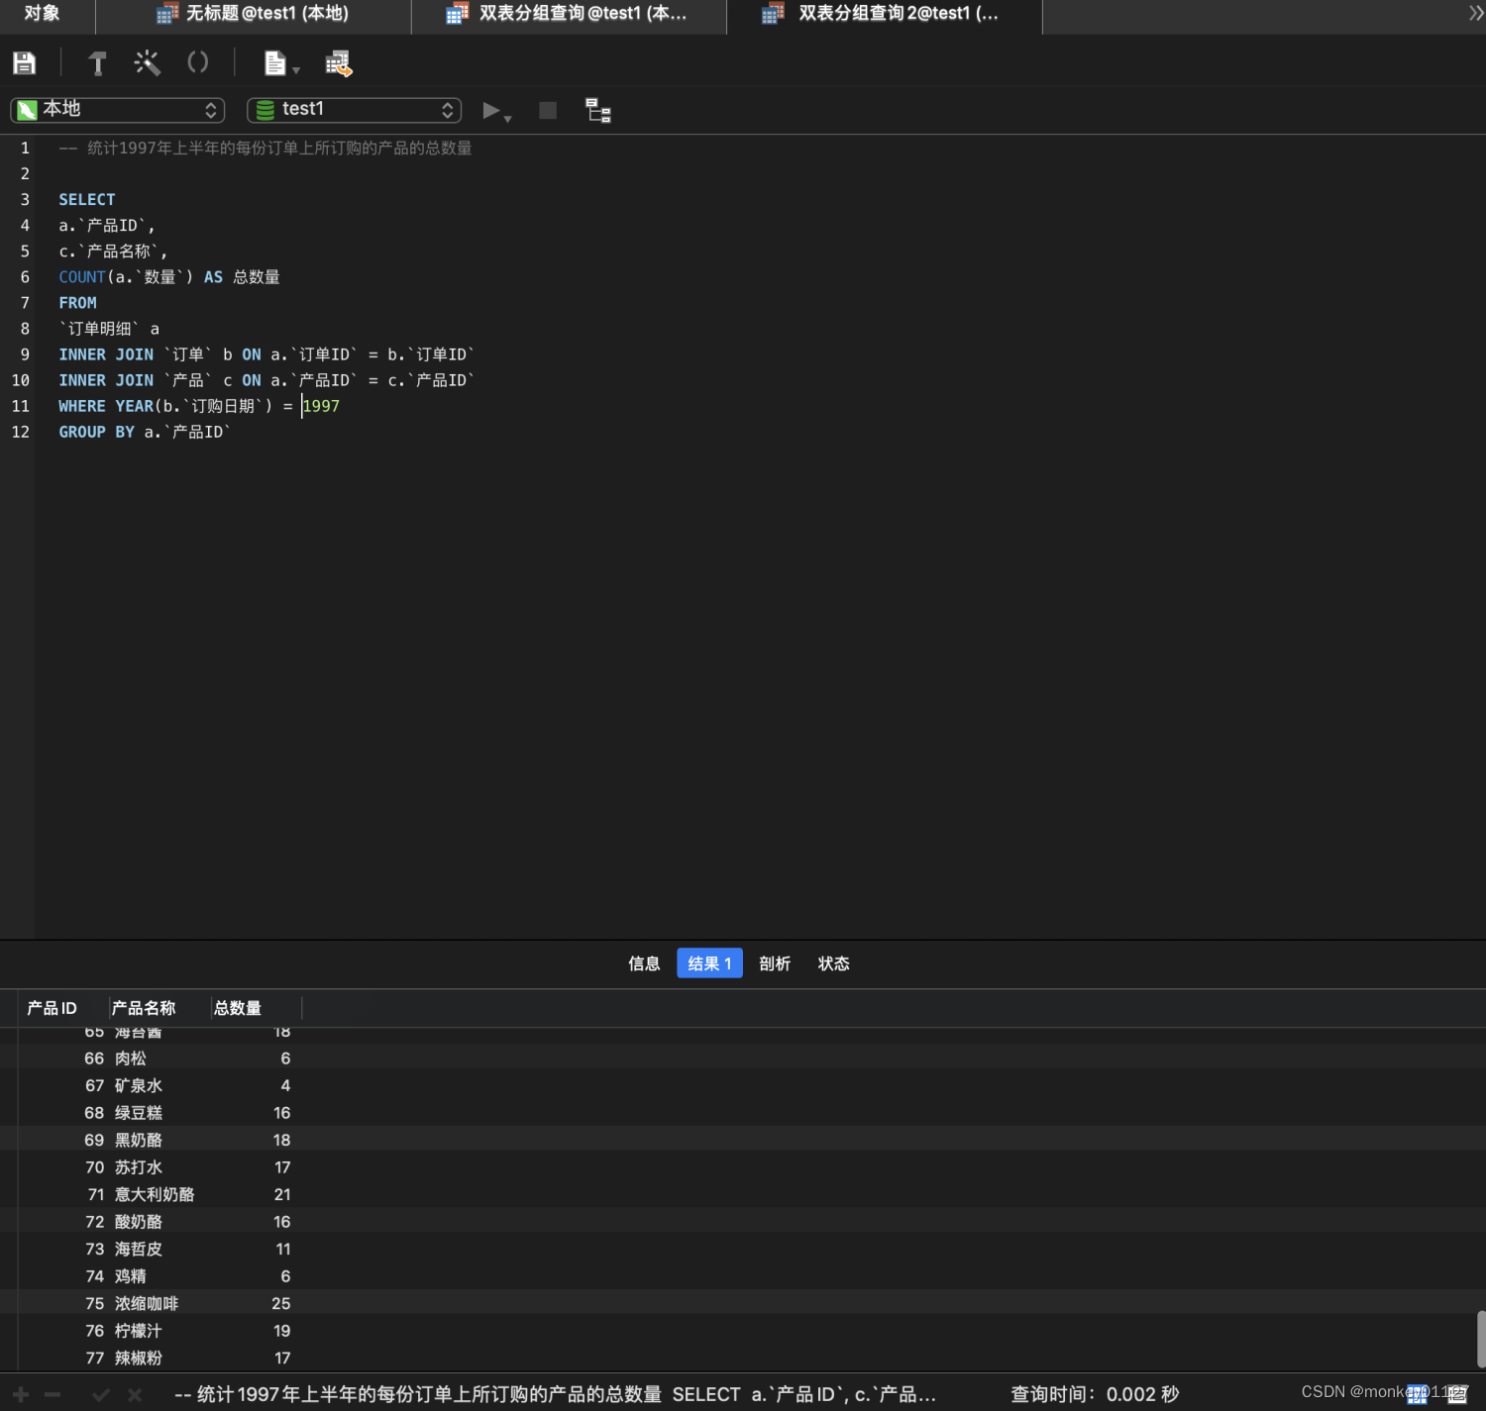Discard changes with the X icon

(135, 1394)
